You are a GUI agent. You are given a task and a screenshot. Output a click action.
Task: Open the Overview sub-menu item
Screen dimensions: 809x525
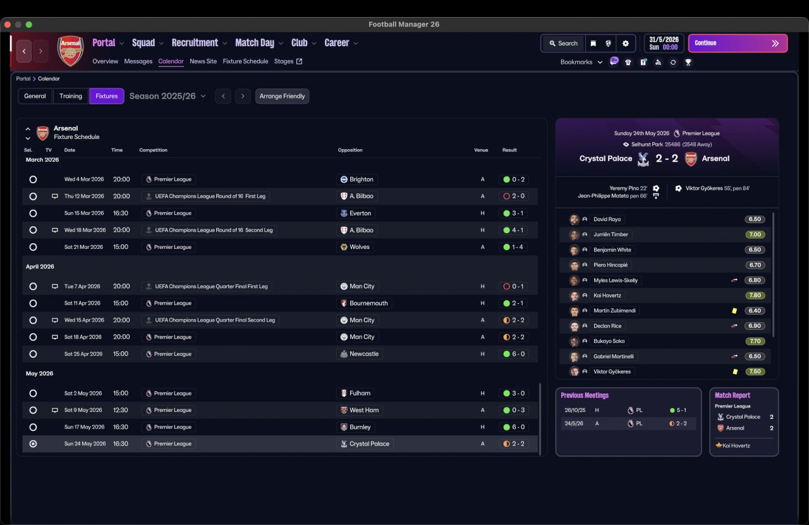106,61
